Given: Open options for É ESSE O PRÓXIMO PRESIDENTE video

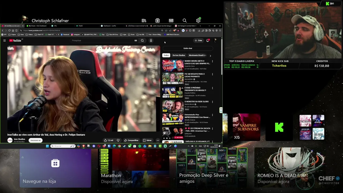Looking at the screenshot, I should [212, 88].
